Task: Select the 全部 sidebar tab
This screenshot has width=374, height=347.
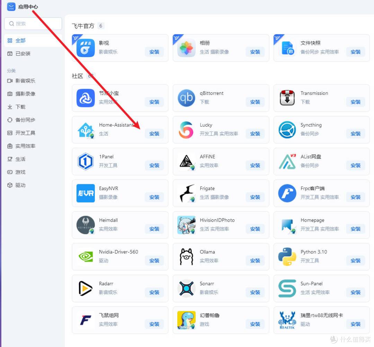Action: 33,41
